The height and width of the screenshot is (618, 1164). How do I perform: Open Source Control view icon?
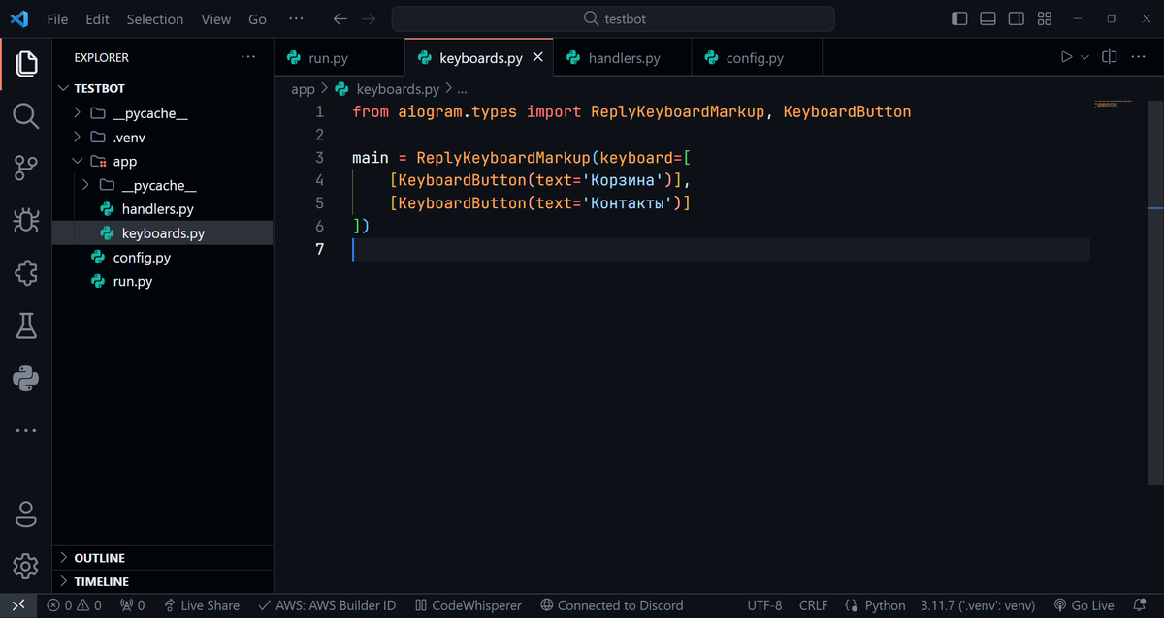26,169
